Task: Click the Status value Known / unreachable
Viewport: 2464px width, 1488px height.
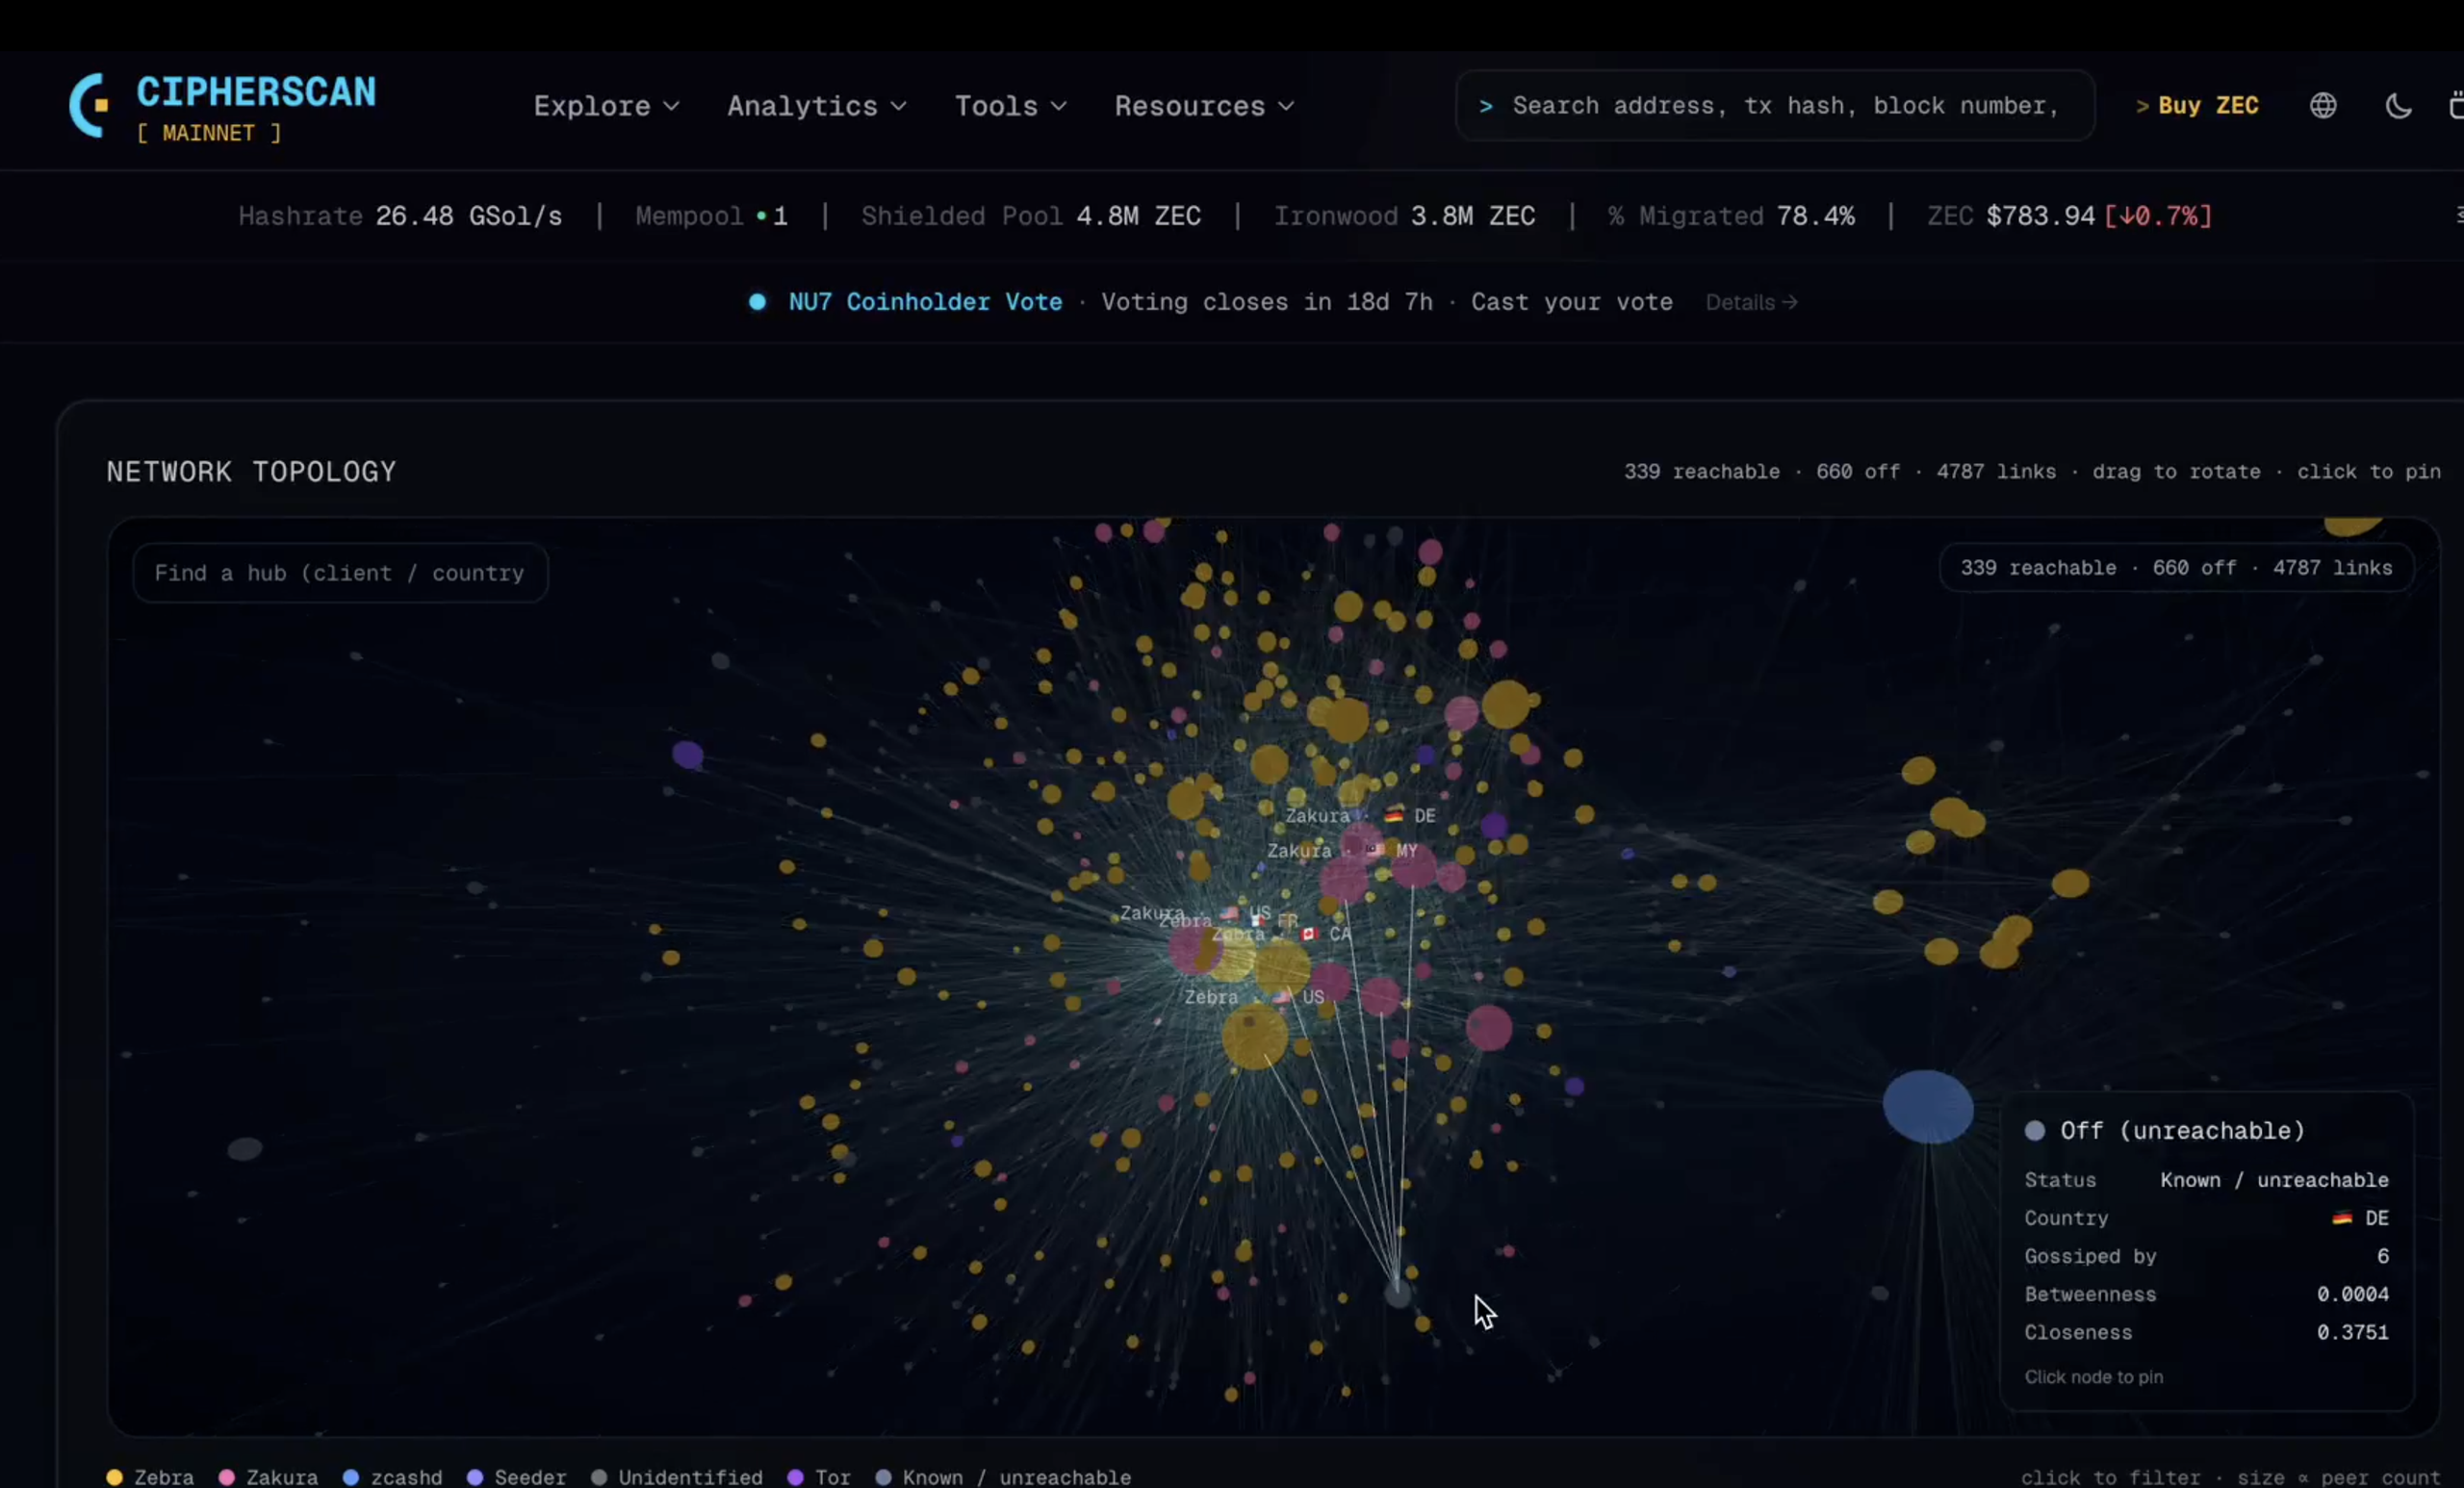Action: [2274, 1180]
